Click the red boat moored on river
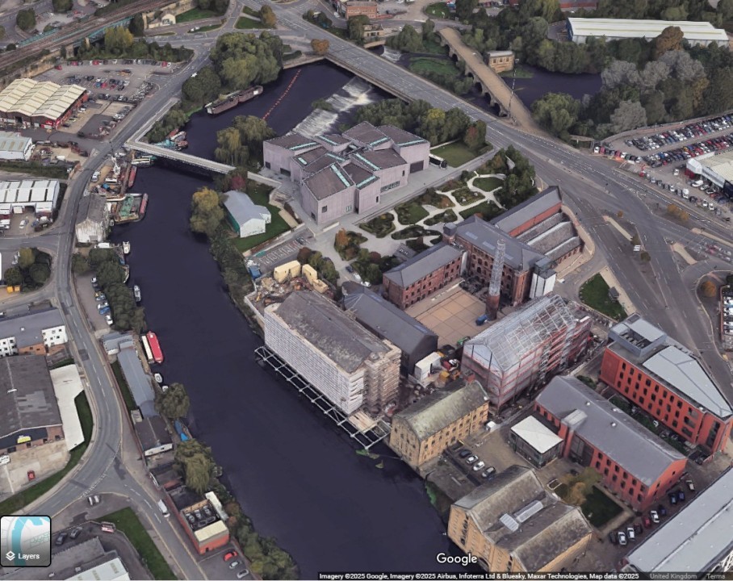The height and width of the screenshot is (581, 733). point(154,347)
